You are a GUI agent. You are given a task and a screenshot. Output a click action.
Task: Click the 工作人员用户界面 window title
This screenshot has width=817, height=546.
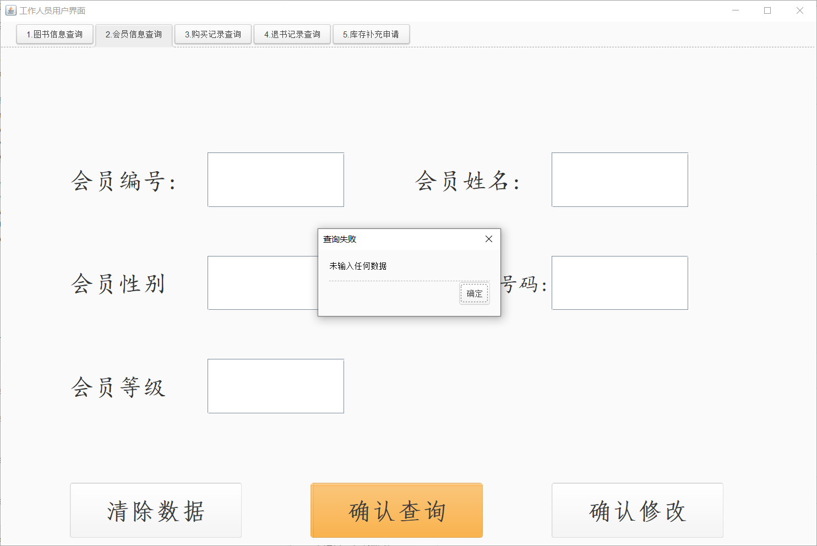[52, 10]
